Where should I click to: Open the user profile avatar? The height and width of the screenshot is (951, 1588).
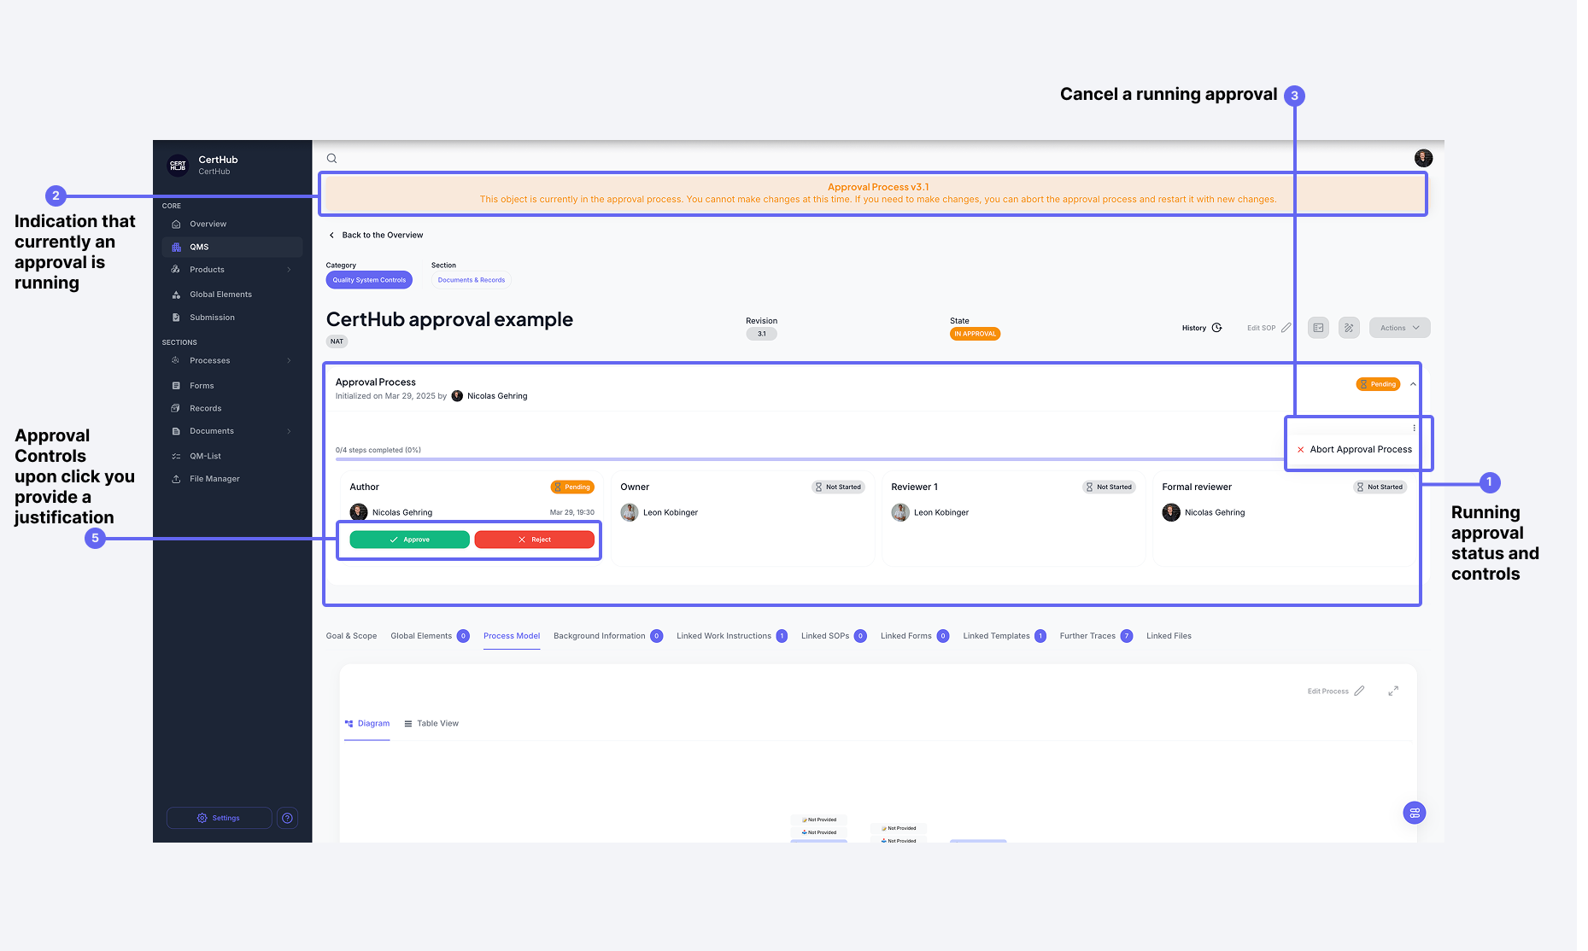pos(1423,158)
